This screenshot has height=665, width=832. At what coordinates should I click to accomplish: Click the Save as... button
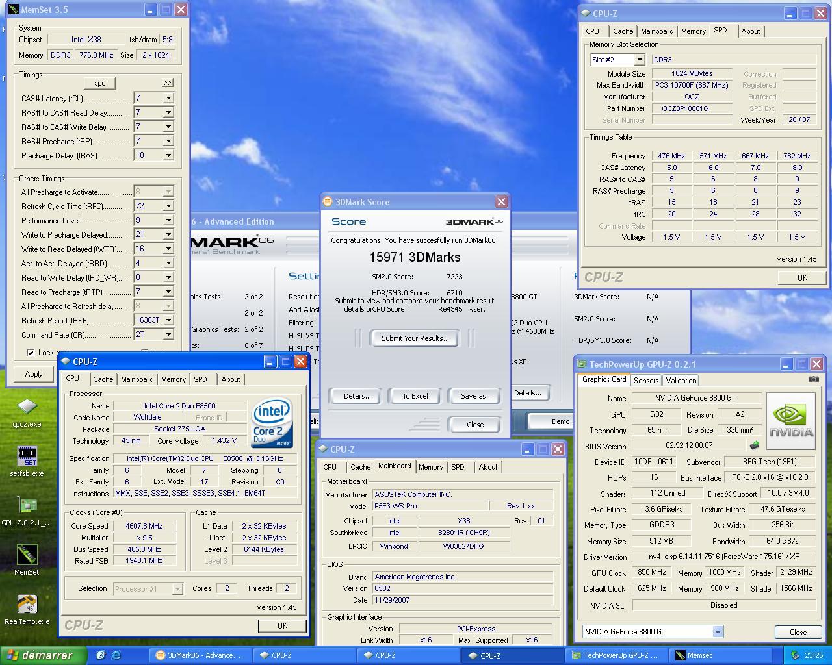coord(476,396)
